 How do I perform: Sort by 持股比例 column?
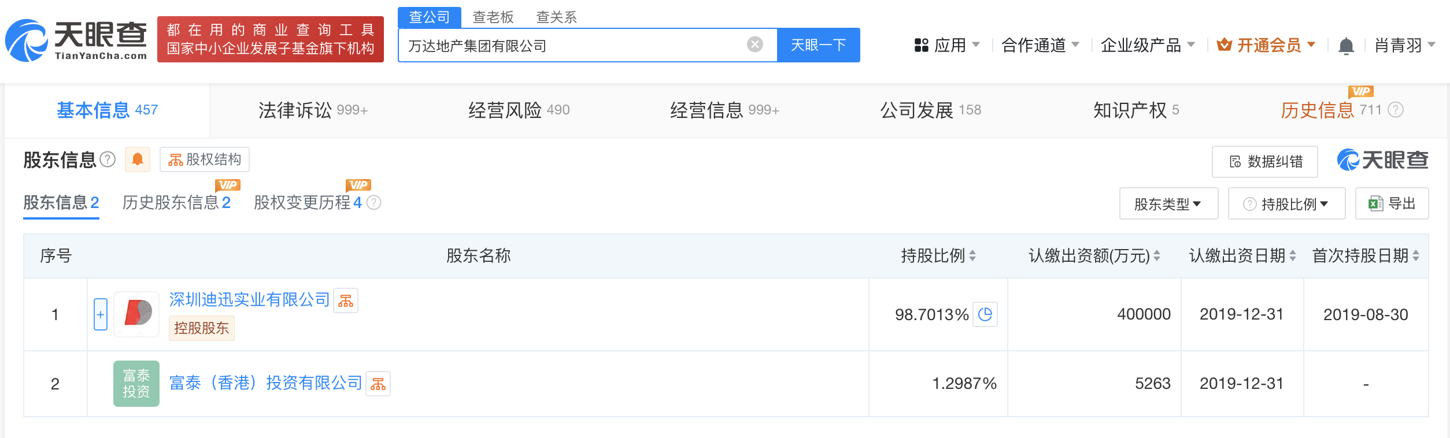[972, 255]
